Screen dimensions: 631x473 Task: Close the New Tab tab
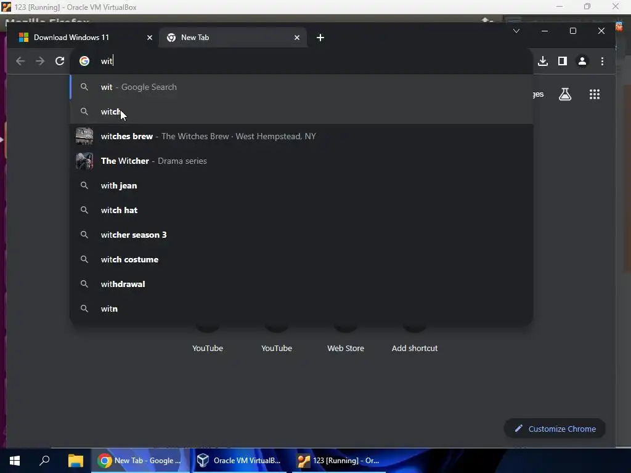pos(297,38)
